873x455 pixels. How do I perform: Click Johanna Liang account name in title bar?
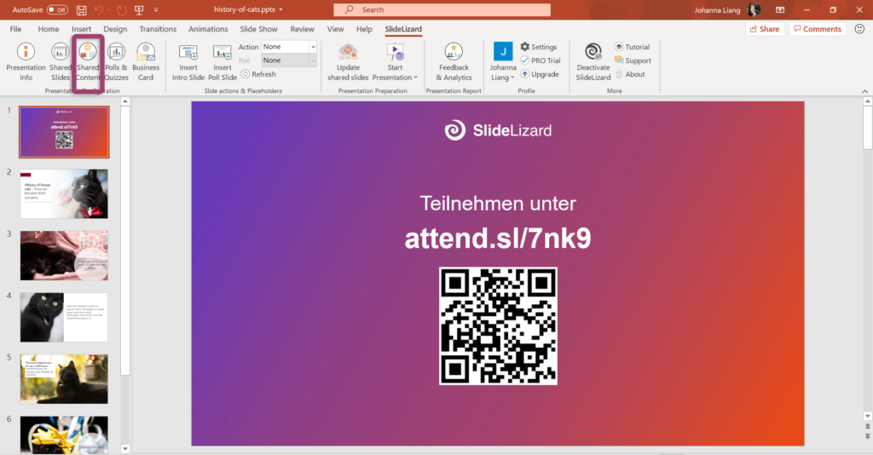coord(717,10)
